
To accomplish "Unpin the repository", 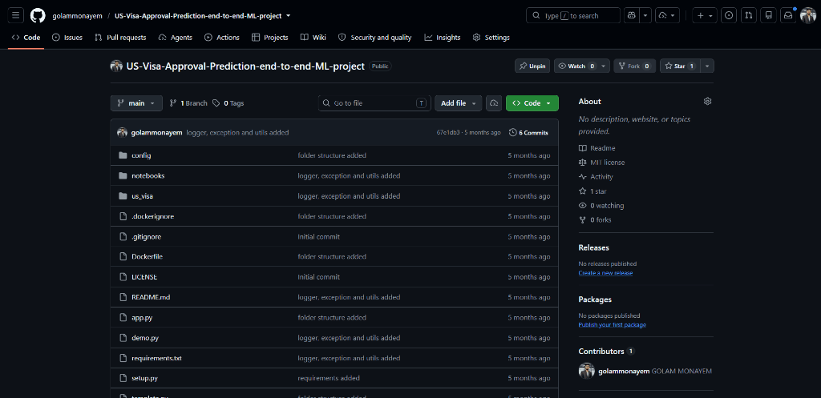I will click(x=532, y=66).
